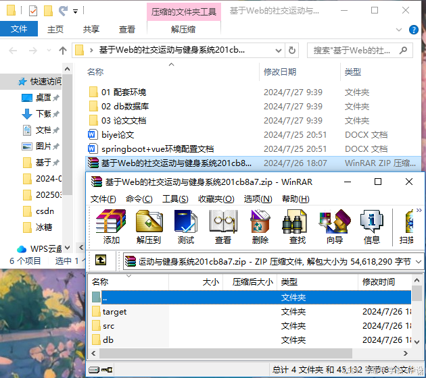Click the Extract To (解压到) toolbar icon
The width and height of the screenshot is (426, 378).
click(x=149, y=226)
